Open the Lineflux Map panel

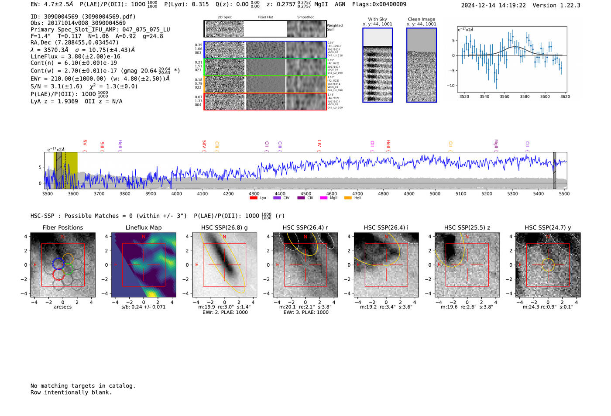click(144, 265)
